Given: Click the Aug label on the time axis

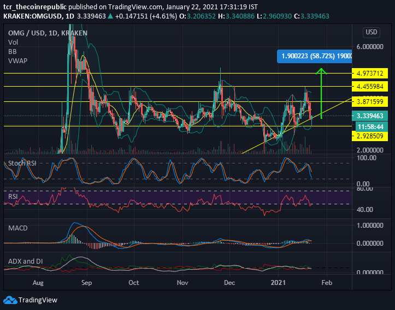Looking at the screenshot, I should pos(38,283).
